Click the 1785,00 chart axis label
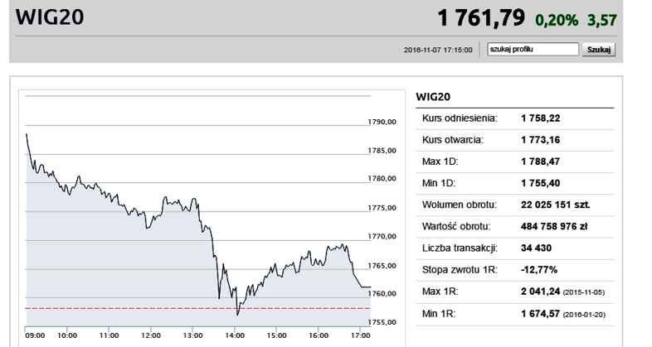The image size is (652, 347). [x=382, y=151]
